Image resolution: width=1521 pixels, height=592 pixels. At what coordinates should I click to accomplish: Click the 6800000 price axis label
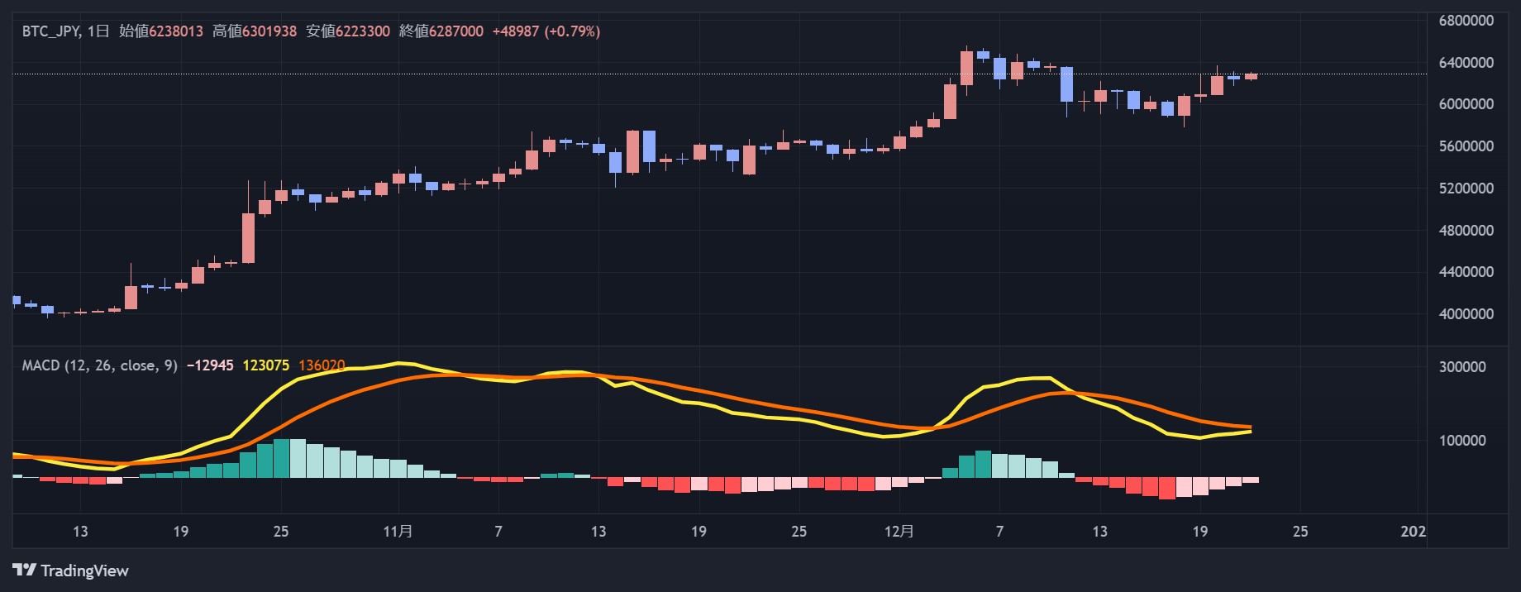click(1466, 21)
